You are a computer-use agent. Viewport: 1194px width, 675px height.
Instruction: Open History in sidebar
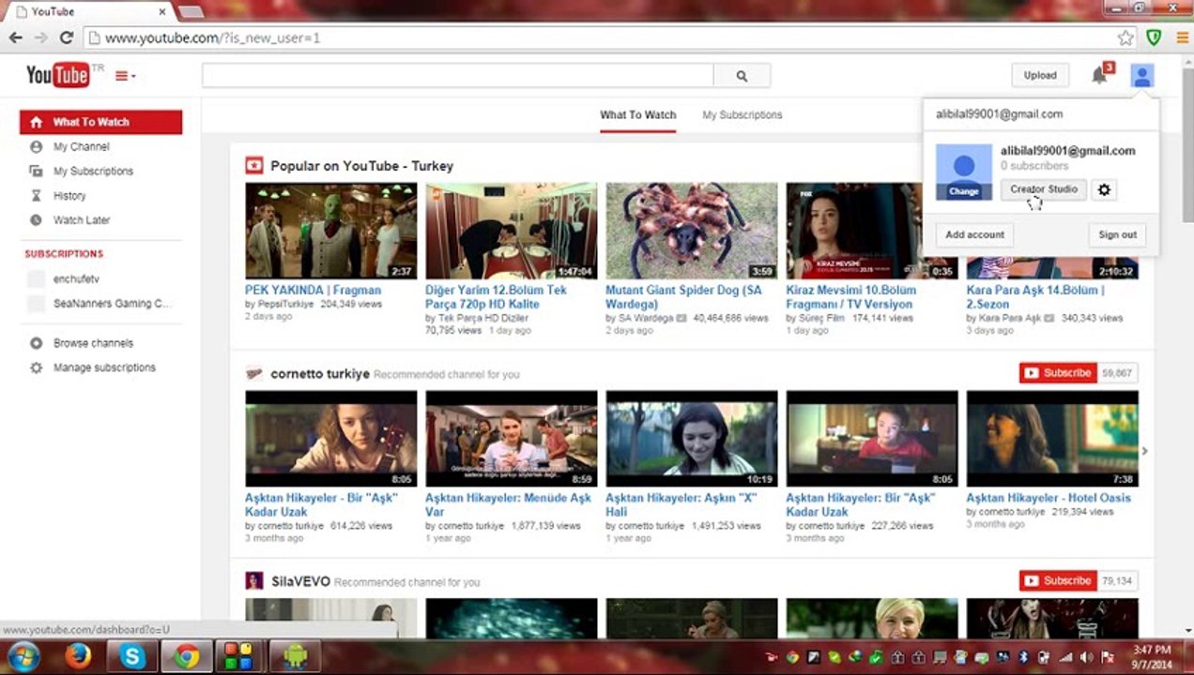(x=69, y=195)
